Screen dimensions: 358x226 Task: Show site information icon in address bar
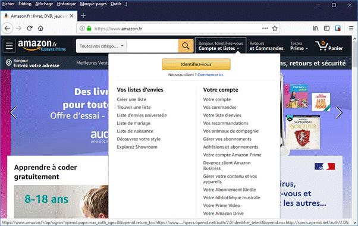pyautogui.click(x=82, y=29)
